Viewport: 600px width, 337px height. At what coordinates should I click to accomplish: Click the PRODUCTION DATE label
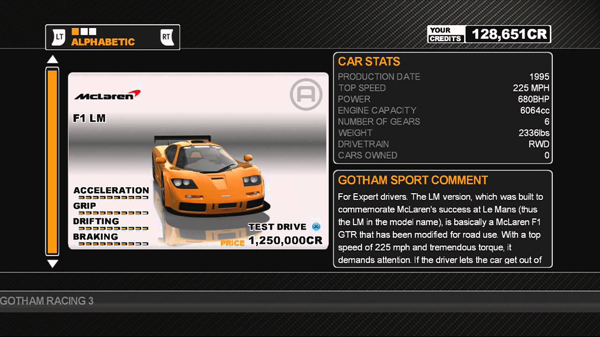(x=379, y=77)
